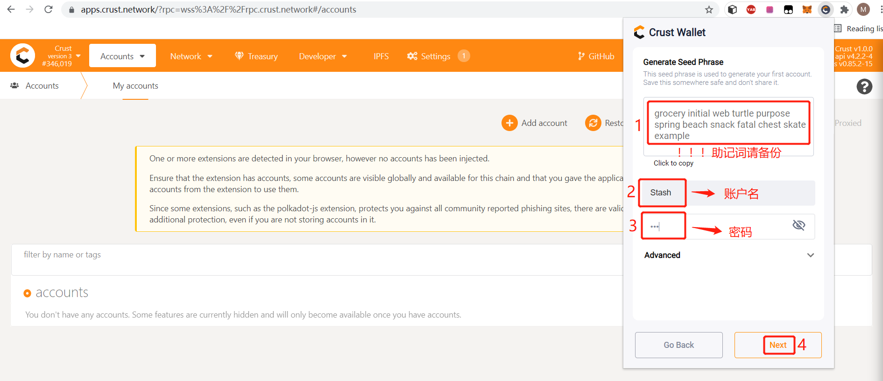Click the orange Restore circular-arrows icon
883x381 pixels.
(x=593, y=123)
